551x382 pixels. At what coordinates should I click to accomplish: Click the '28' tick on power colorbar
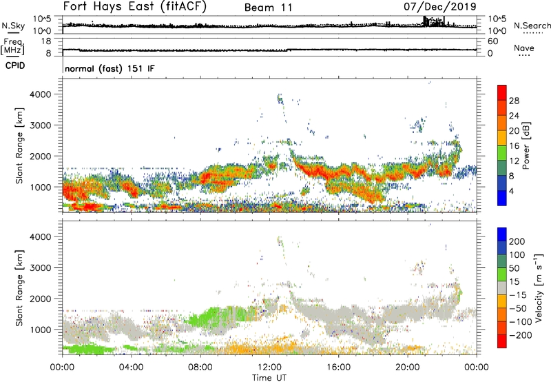pos(514,101)
